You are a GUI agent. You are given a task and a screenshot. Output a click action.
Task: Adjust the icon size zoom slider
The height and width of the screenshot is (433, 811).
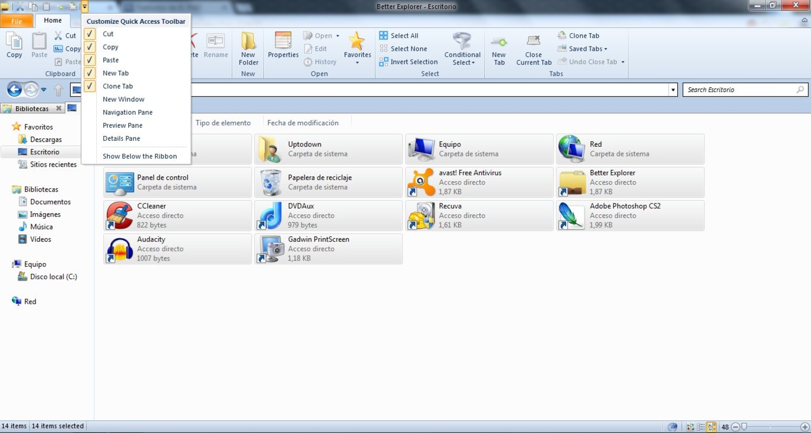tap(745, 427)
